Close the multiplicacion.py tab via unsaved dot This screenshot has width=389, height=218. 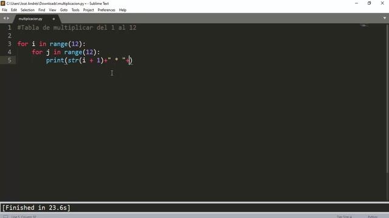click(x=53, y=19)
